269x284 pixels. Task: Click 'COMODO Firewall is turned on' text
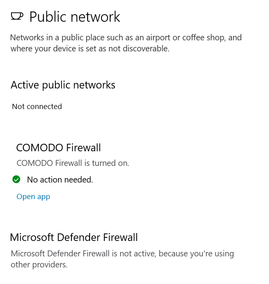click(73, 163)
